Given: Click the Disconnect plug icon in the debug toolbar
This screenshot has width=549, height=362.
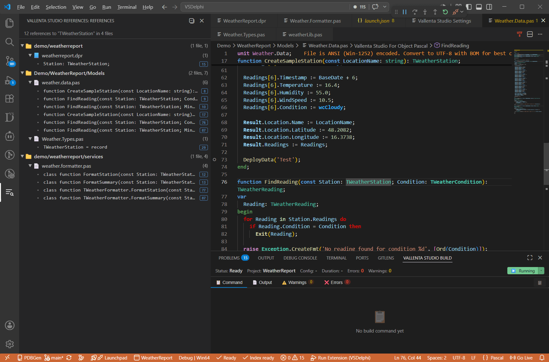Looking at the screenshot, I should pyautogui.click(x=455, y=12).
